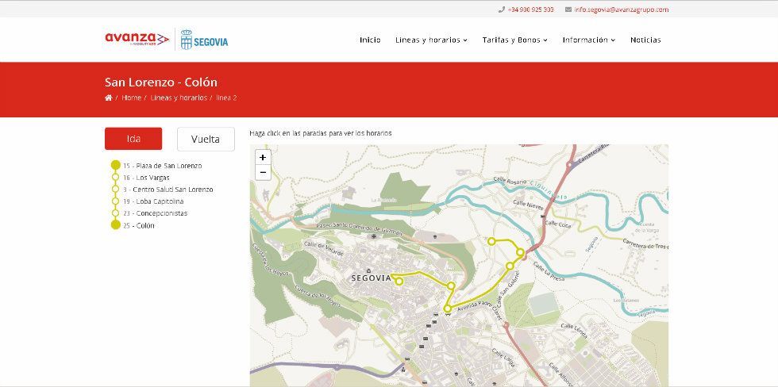Click the phone icon in the top bar
The width and height of the screenshot is (778, 387).
[501, 10]
